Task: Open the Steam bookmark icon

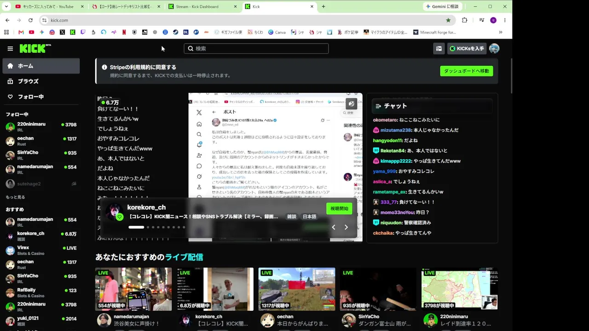Action: 175,32
